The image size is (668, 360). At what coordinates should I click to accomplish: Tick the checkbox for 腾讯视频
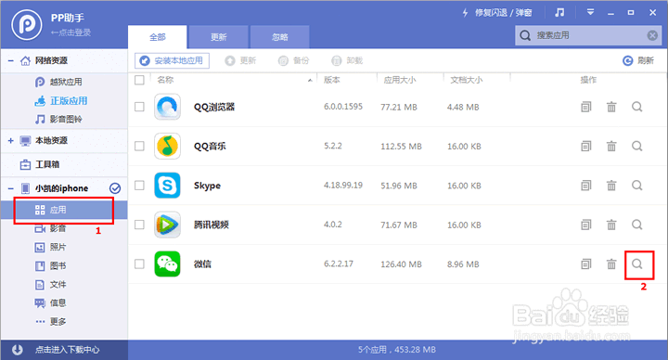tap(139, 225)
